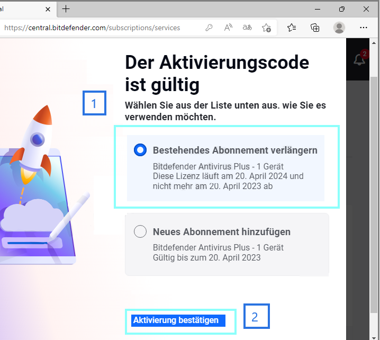Viewport: 380px width, 340px height.
Task: Click the saved passwords key icon
Action: pyautogui.click(x=209, y=28)
